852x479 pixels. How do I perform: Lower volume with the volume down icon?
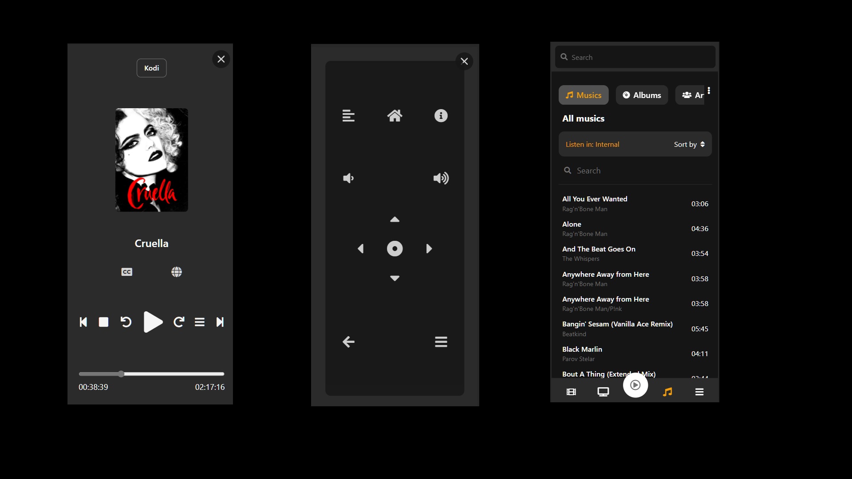(348, 178)
